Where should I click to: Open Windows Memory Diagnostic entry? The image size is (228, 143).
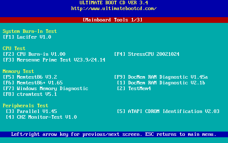coord(46,88)
